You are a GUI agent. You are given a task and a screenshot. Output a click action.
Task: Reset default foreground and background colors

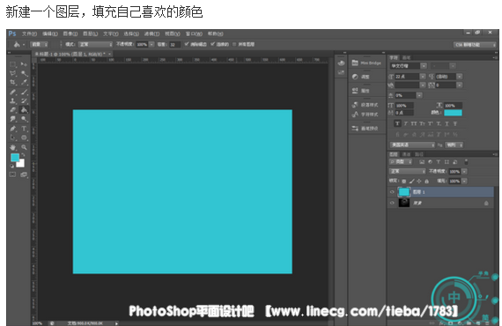pos(12,166)
